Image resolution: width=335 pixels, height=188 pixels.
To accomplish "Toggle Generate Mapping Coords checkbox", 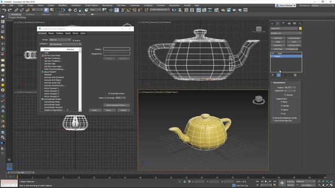I will [273, 118].
